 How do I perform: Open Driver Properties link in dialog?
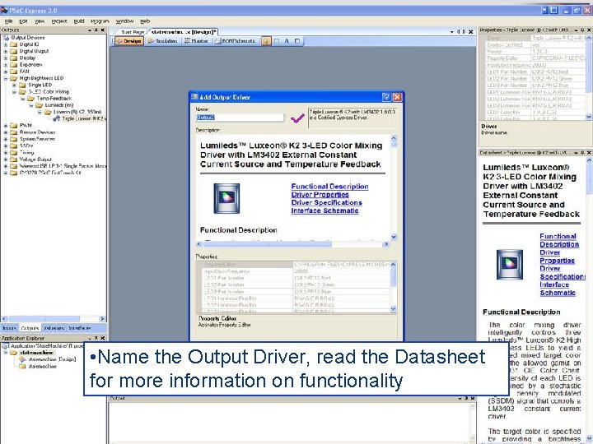[320, 195]
